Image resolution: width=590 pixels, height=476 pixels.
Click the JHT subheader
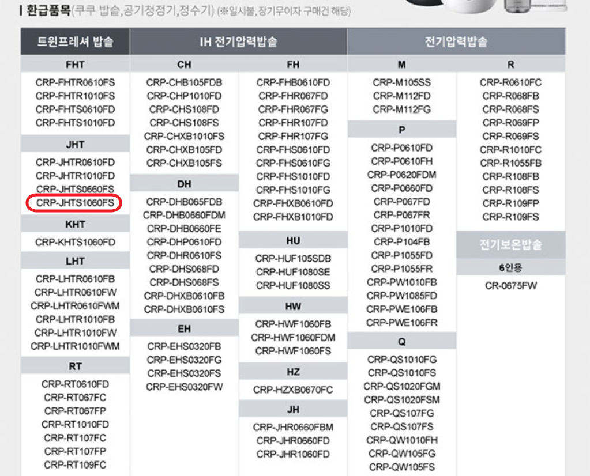pos(75,145)
